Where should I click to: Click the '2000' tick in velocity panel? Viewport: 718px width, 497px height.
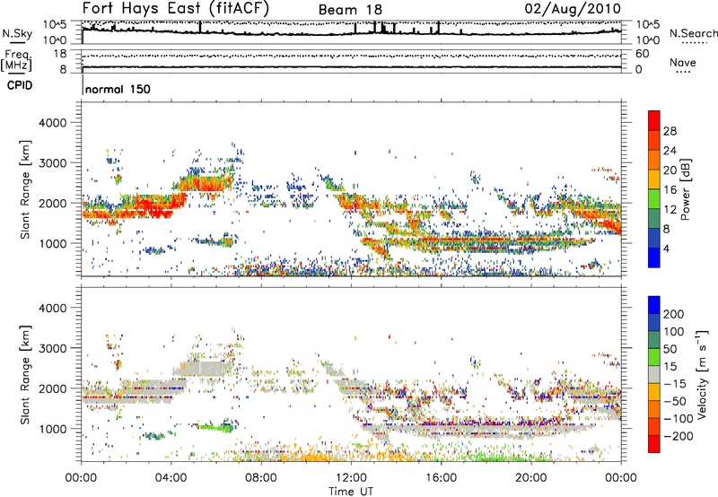pyautogui.click(x=53, y=388)
